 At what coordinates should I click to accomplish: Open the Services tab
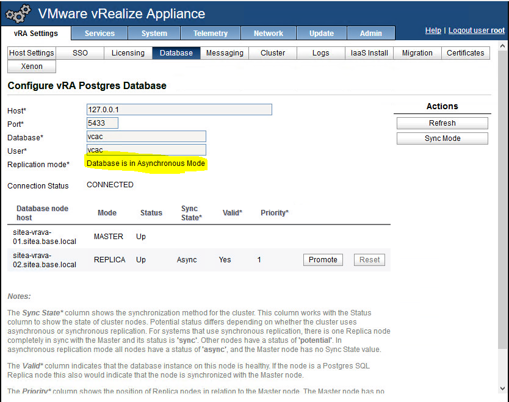pyautogui.click(x=99, y=34)
